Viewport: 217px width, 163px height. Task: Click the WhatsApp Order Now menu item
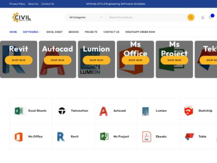140,32
